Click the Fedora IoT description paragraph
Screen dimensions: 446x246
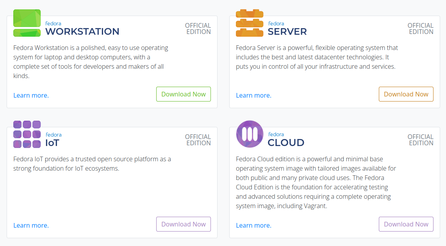click(92, 164)
